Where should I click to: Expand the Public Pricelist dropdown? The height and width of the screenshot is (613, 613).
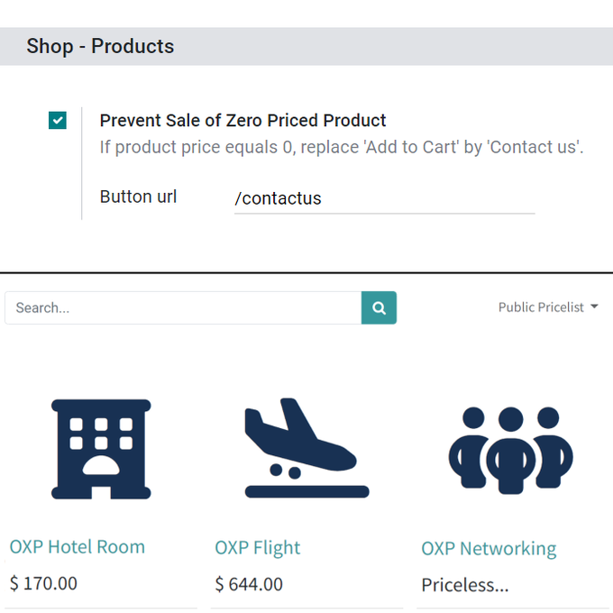click(548, 307)
